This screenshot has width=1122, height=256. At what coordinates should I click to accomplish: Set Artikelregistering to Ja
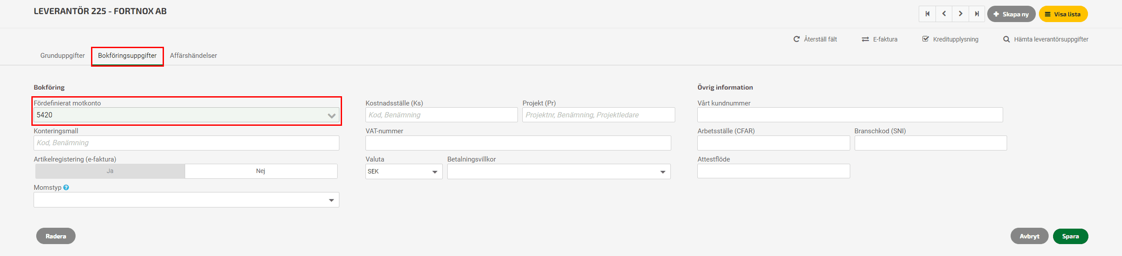coord(110,171)
